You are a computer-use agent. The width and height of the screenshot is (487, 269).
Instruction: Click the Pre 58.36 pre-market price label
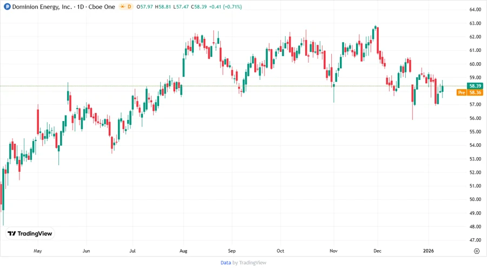click(x=470, y=92)
